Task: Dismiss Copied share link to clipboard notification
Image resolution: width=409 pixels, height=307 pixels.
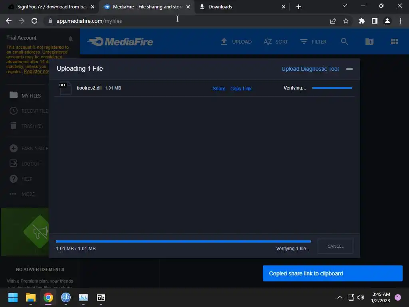Action: (332, 273)
